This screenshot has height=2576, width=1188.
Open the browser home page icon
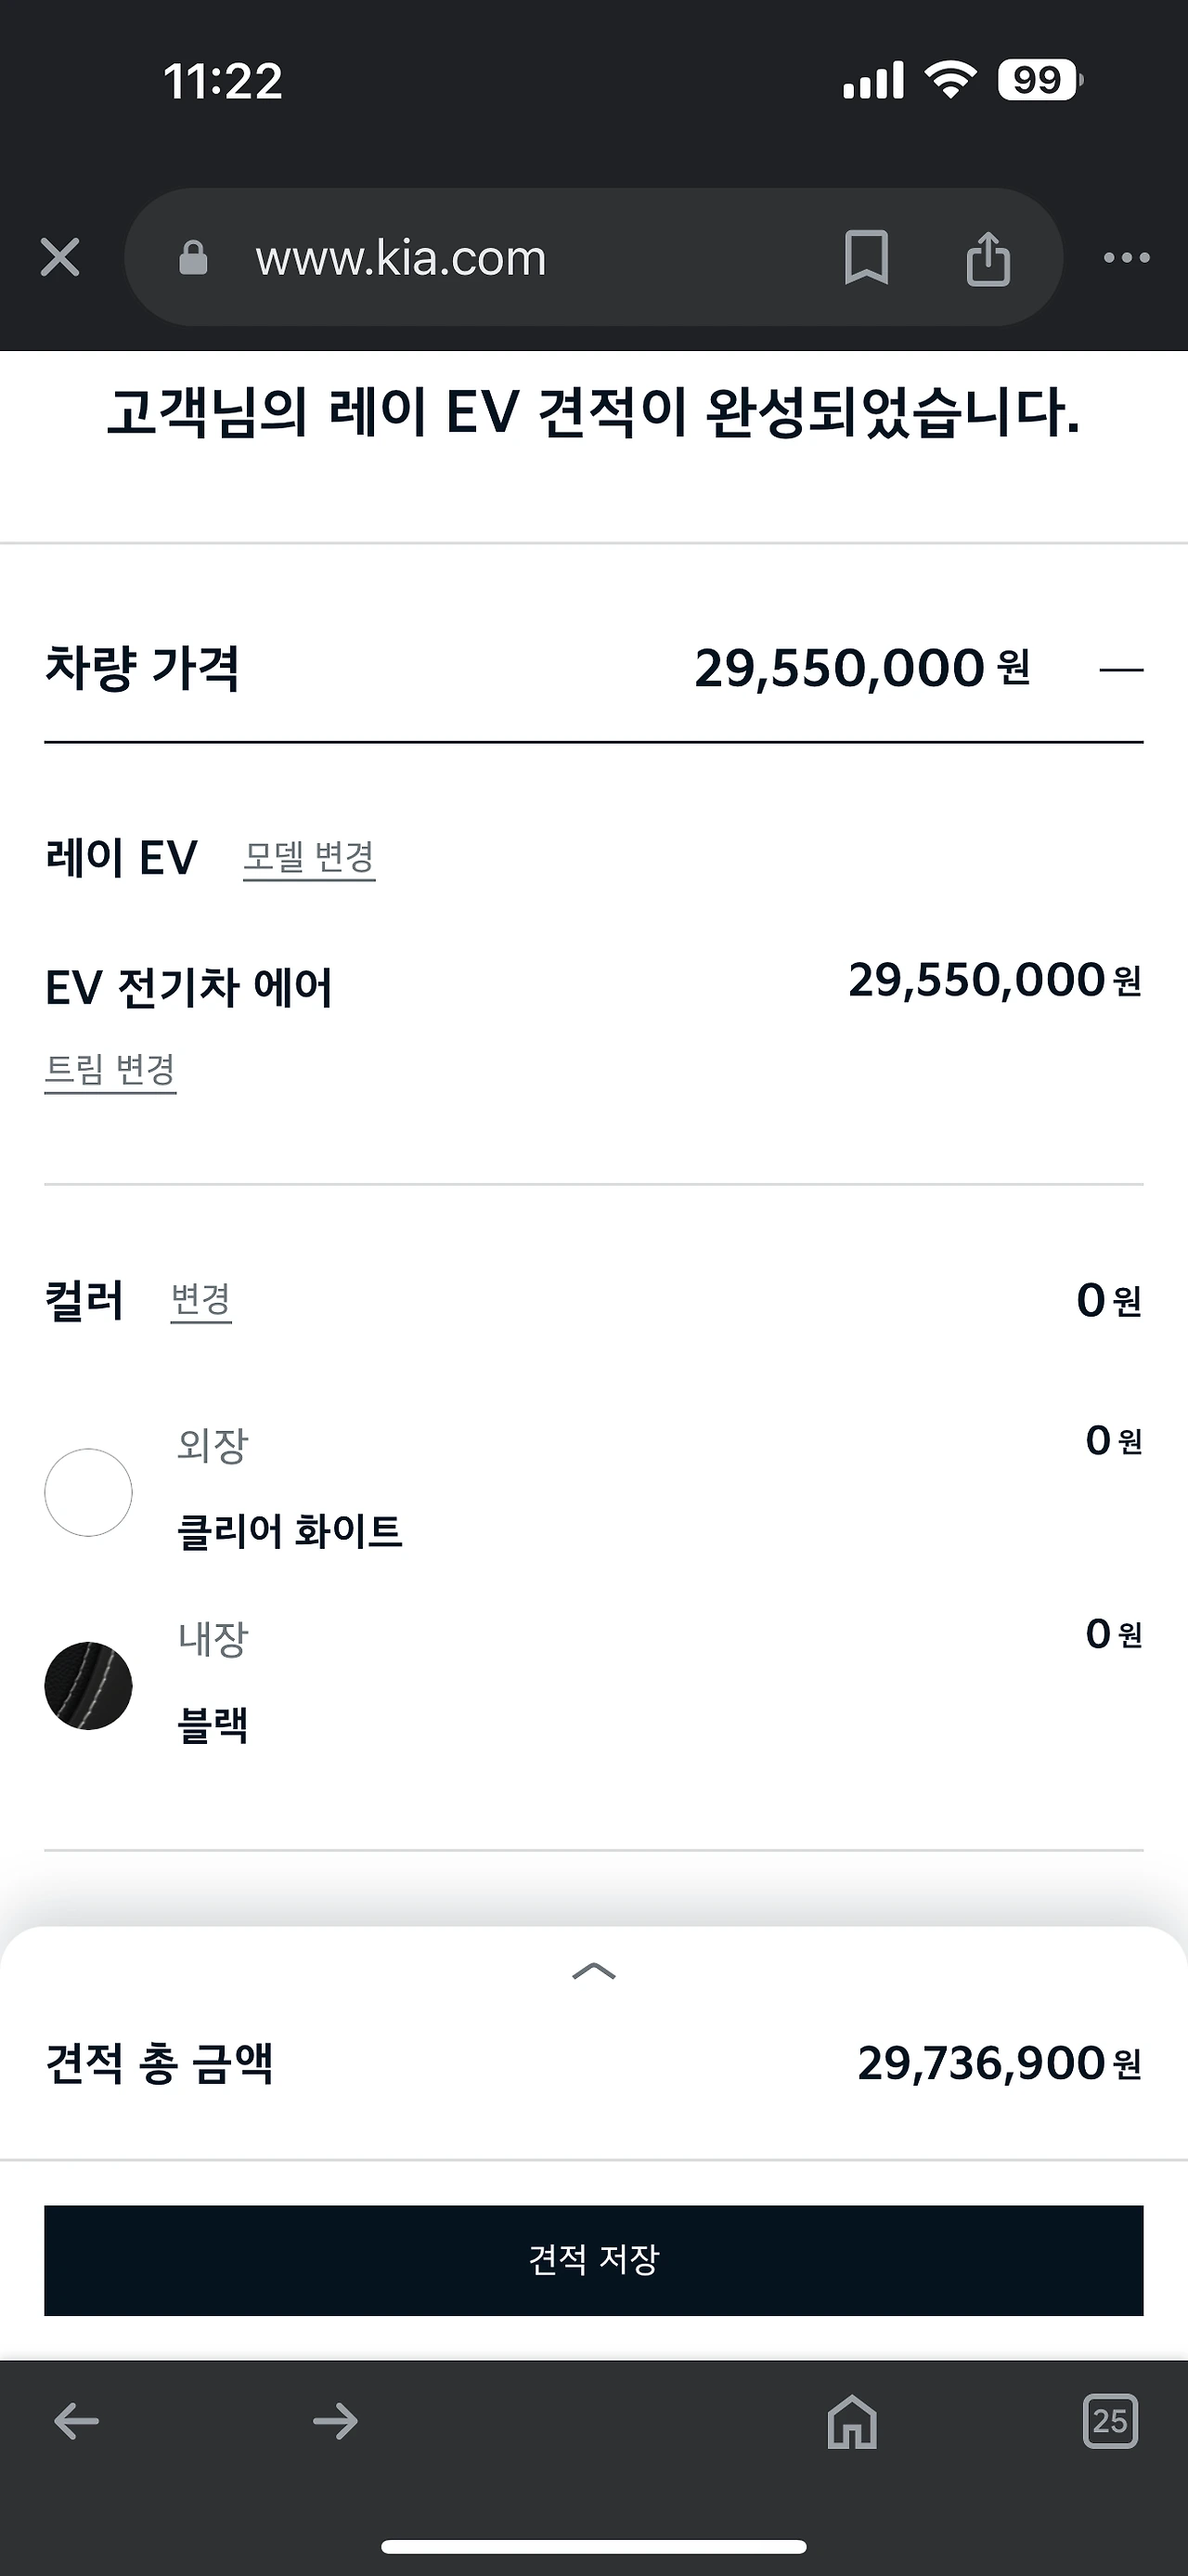851,2421
